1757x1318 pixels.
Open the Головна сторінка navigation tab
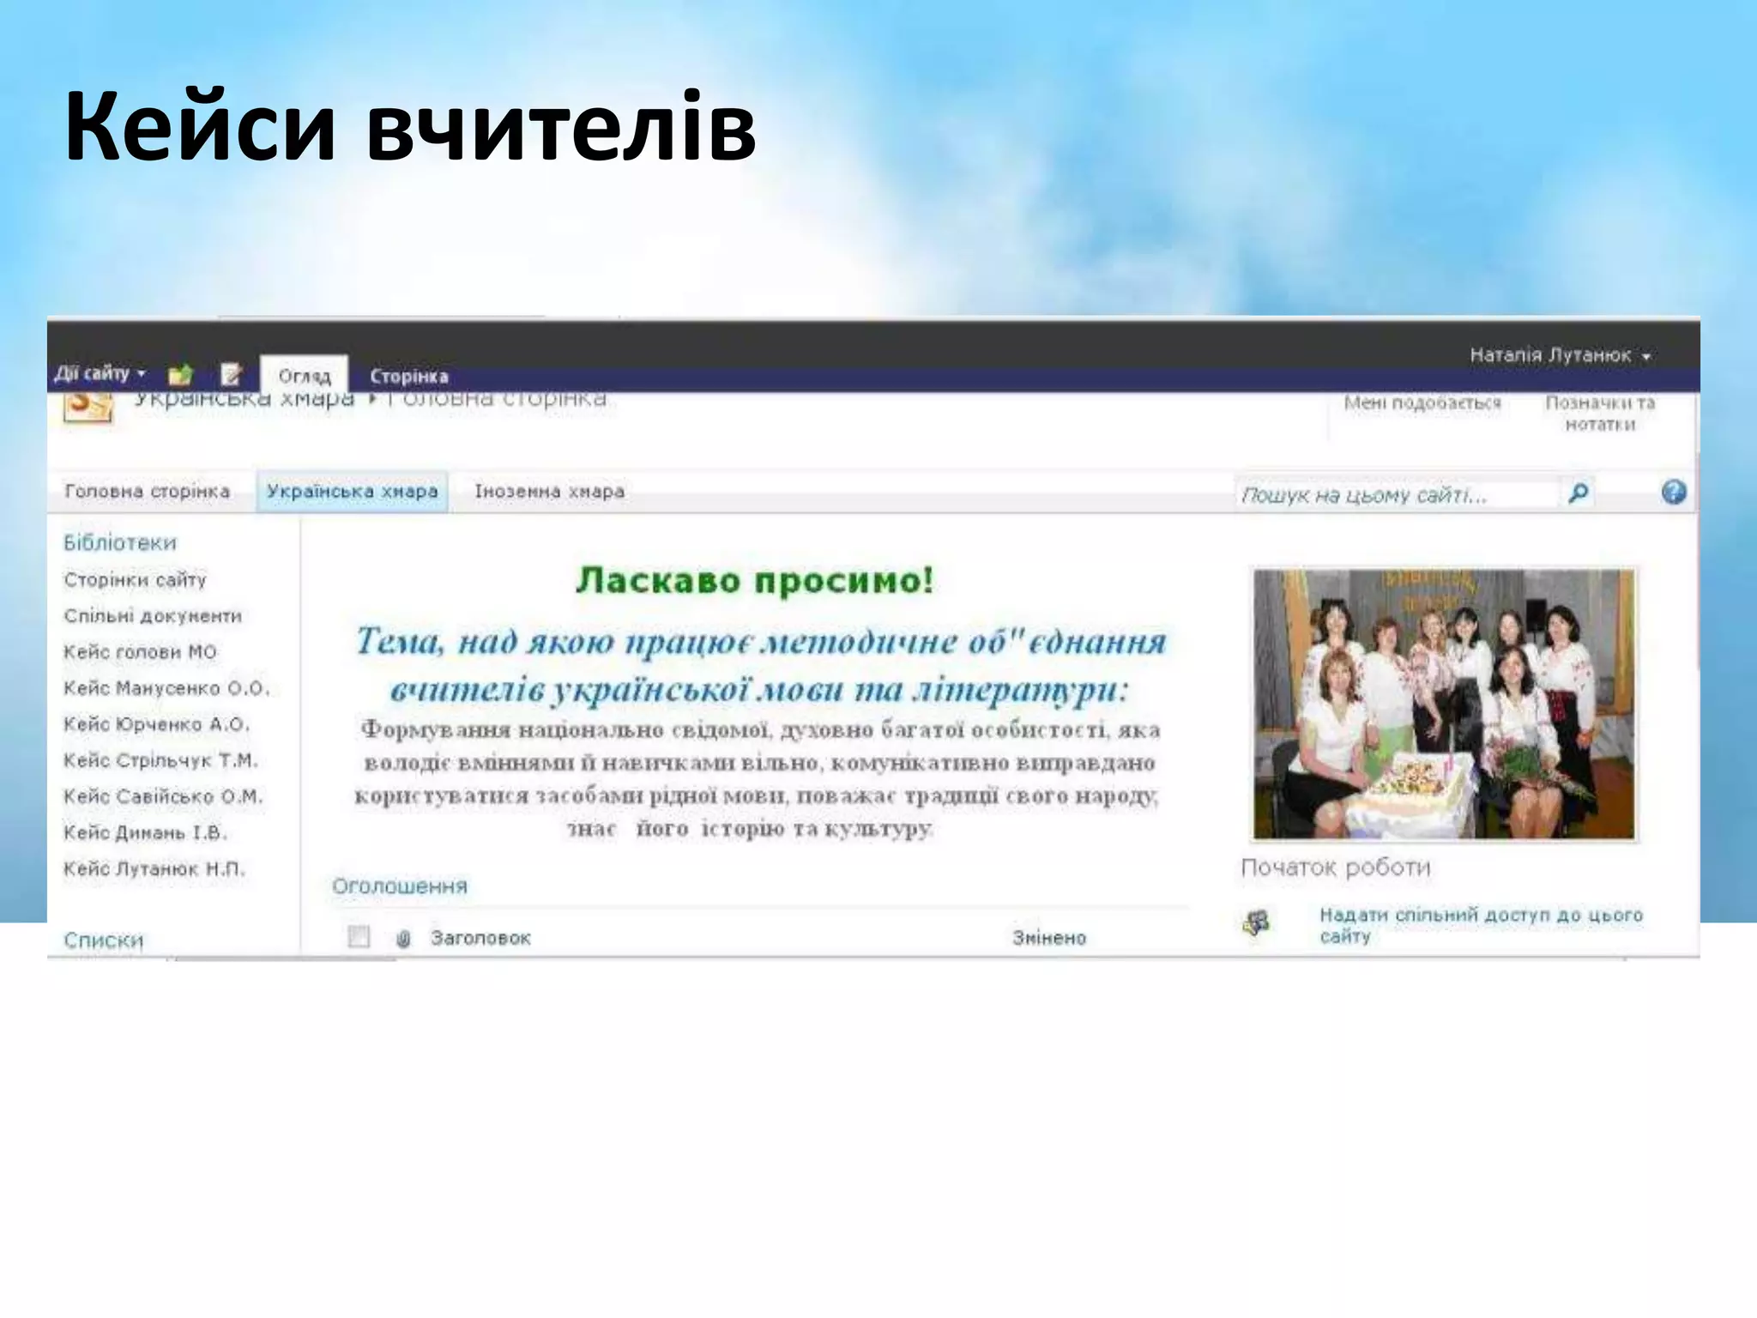[148, 492]
